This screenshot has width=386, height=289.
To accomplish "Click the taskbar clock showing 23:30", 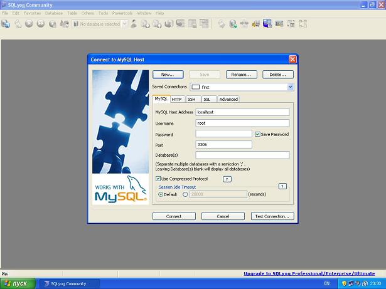I will click(375, 283).
